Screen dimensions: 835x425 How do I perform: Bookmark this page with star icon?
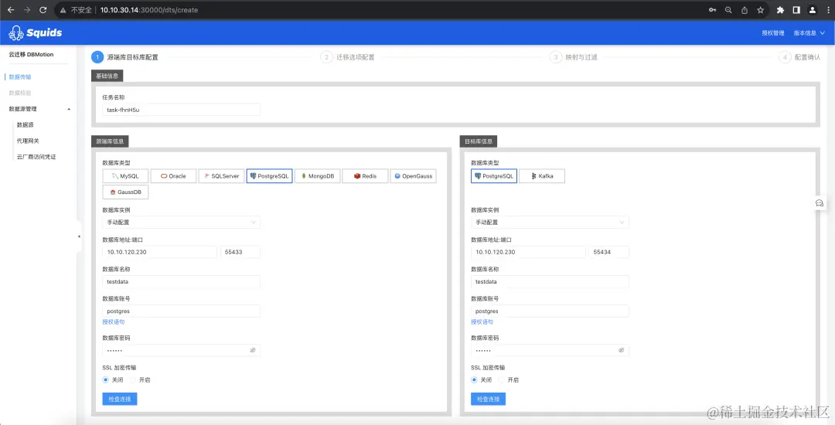click(761, 9)
